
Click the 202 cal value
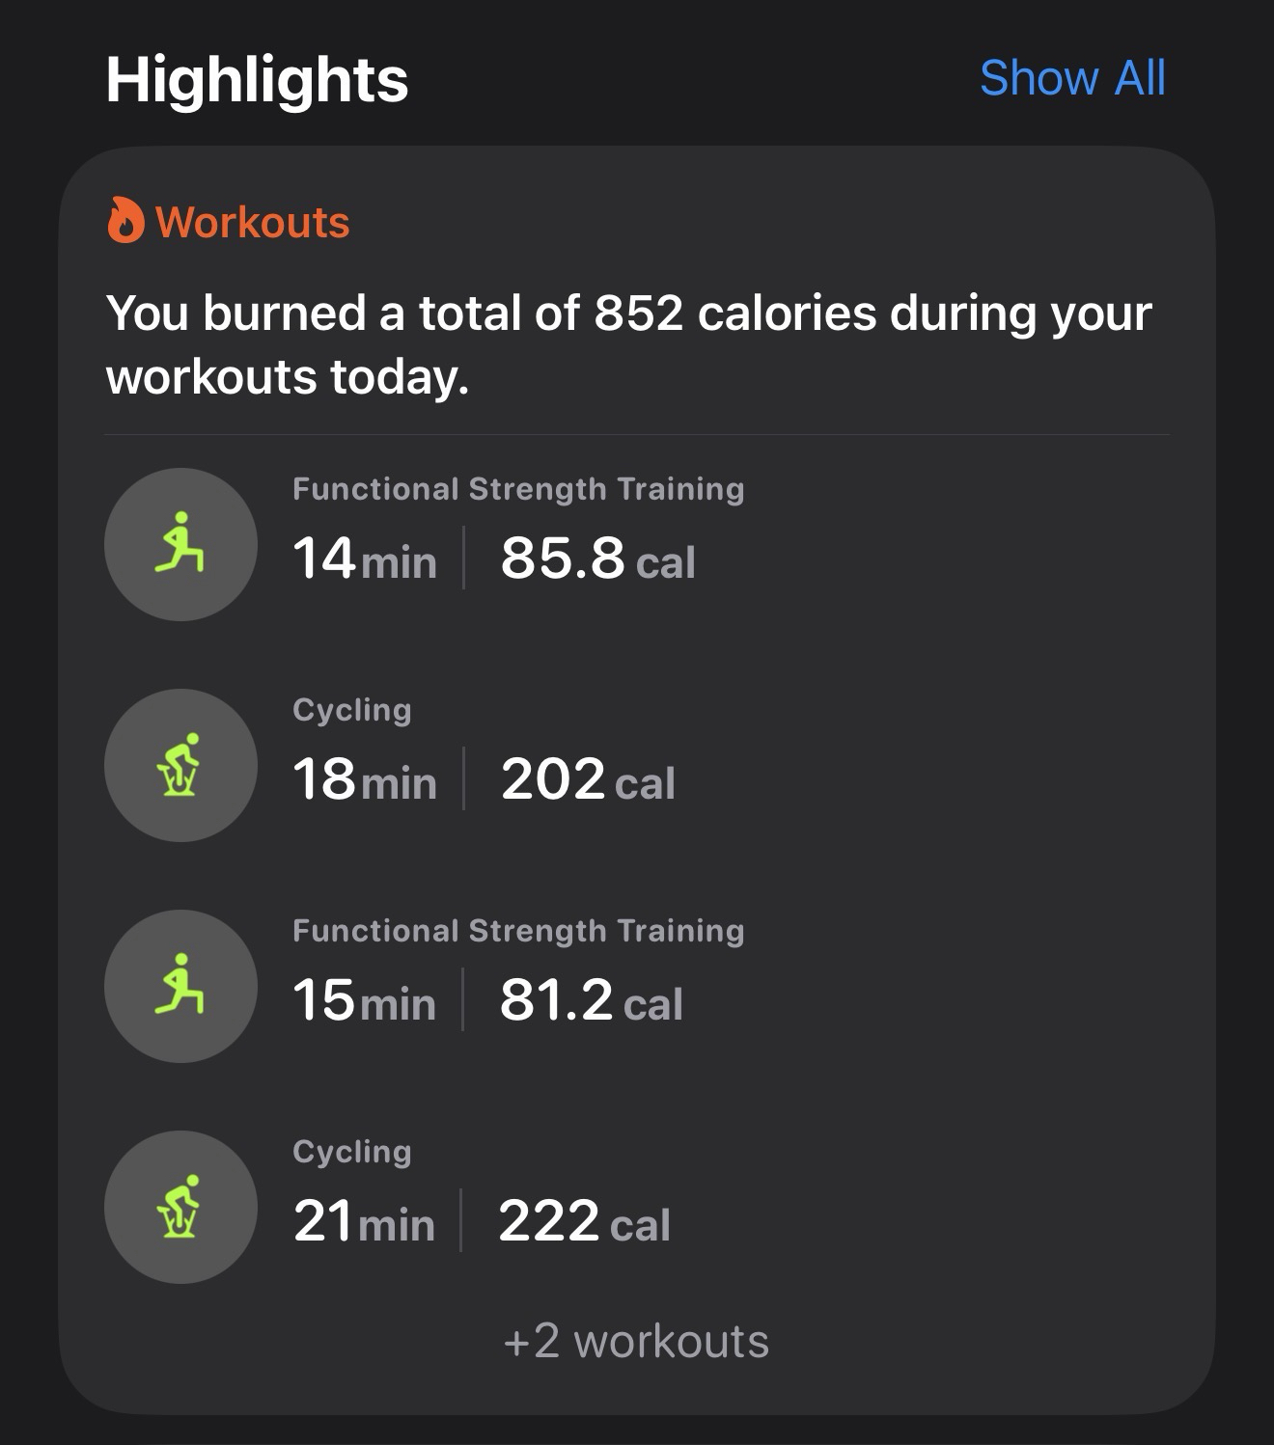point(588,779)
